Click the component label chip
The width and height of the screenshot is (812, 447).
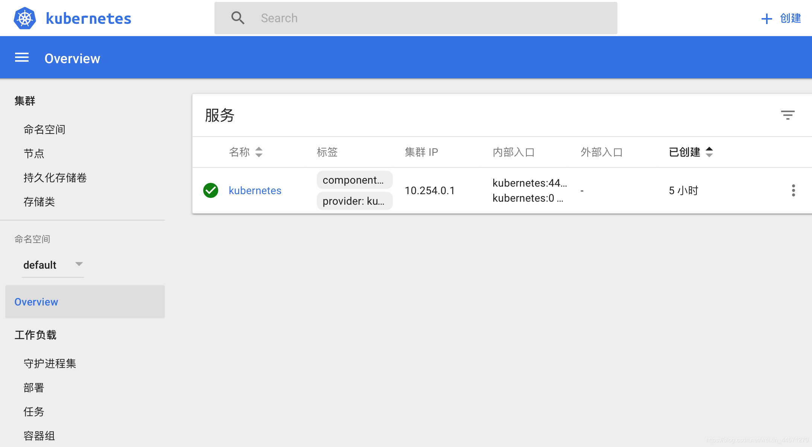[354, 180]
